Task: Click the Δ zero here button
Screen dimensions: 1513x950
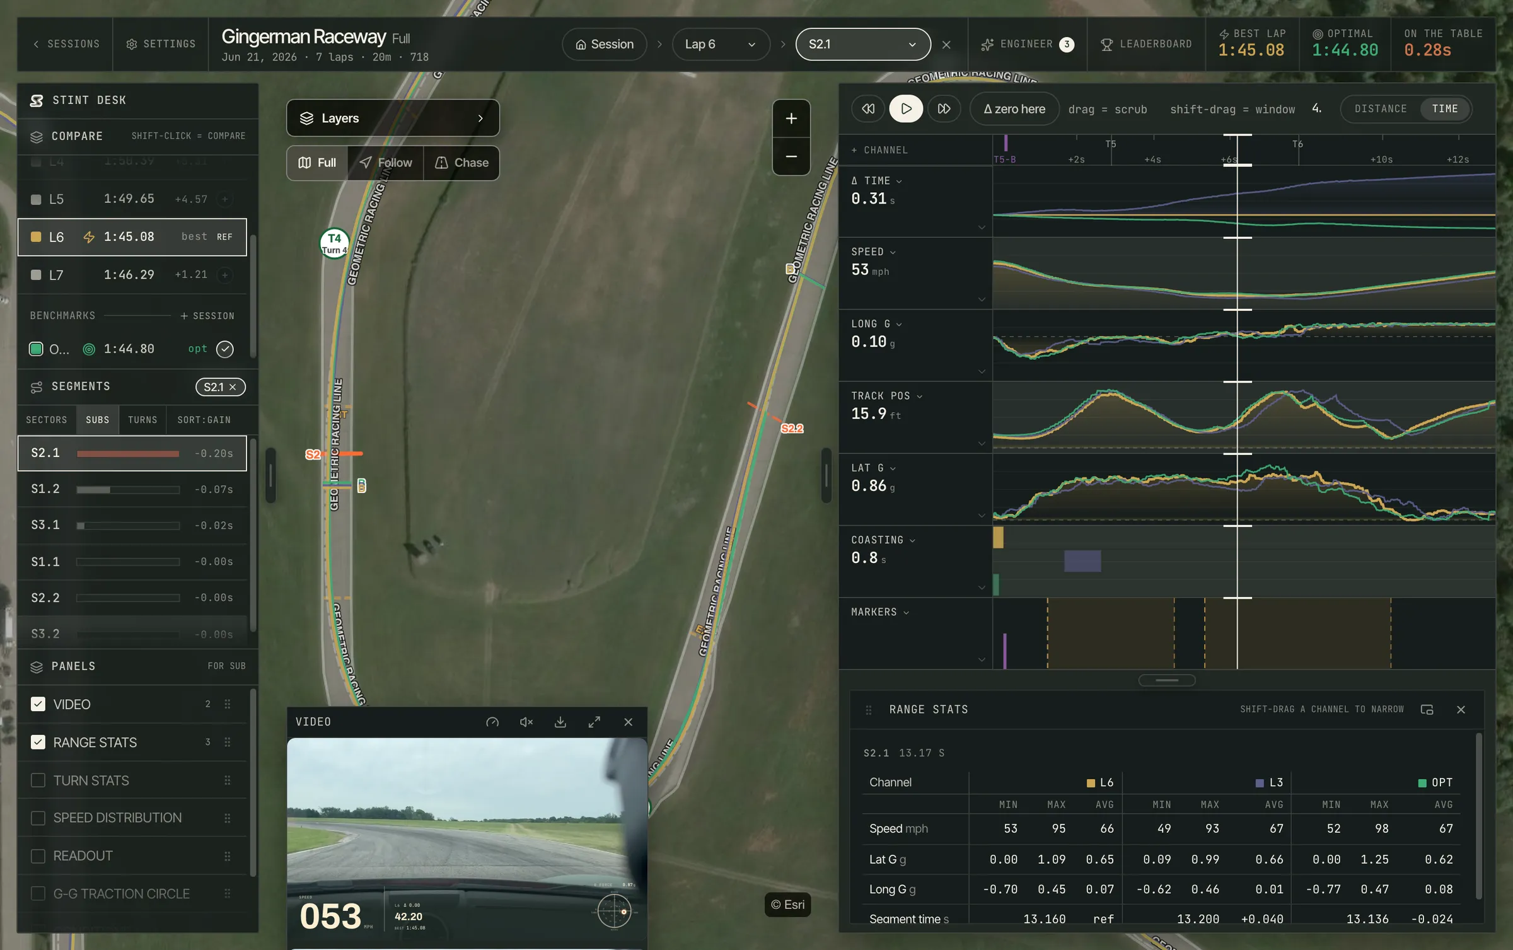Action: 1014,108
